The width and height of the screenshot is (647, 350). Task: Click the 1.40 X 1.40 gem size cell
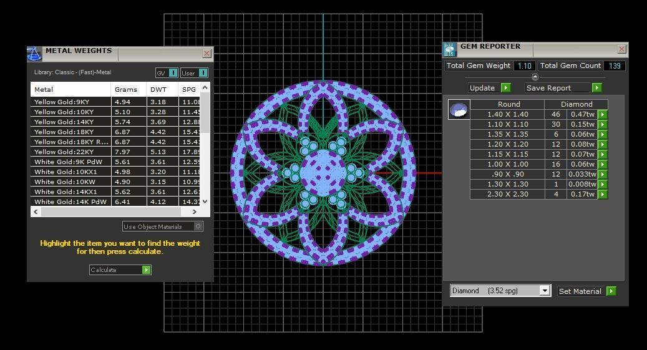[507, 114]
